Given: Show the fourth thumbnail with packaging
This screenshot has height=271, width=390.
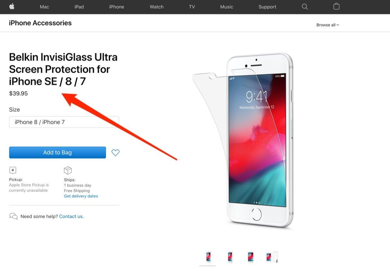Looking at the screenshot, I should (272, 257).
